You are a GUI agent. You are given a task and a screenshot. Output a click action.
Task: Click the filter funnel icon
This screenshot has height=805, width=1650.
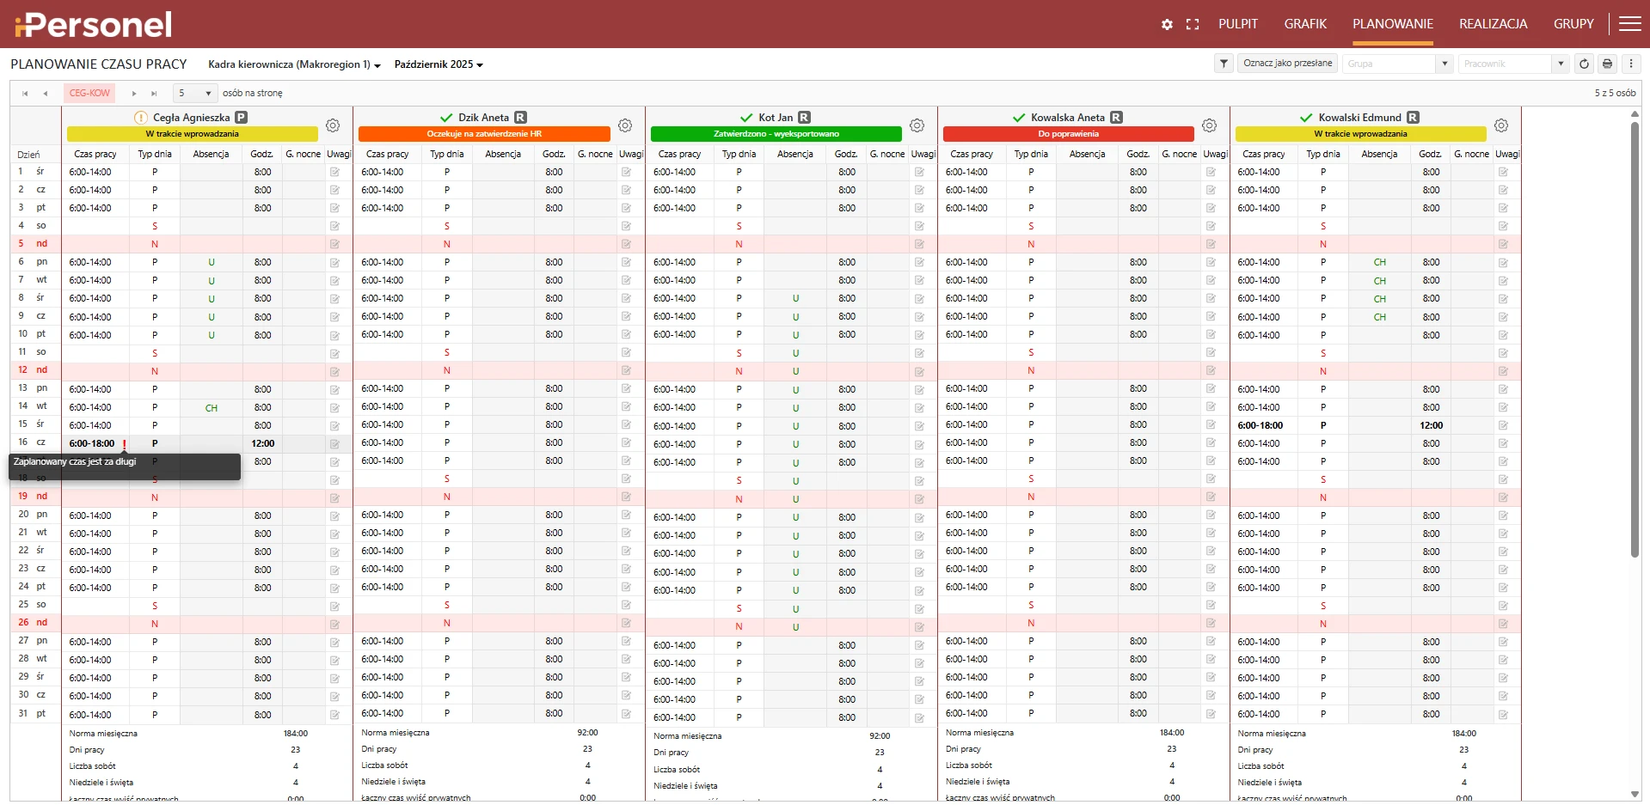(x=1224, y=64)
